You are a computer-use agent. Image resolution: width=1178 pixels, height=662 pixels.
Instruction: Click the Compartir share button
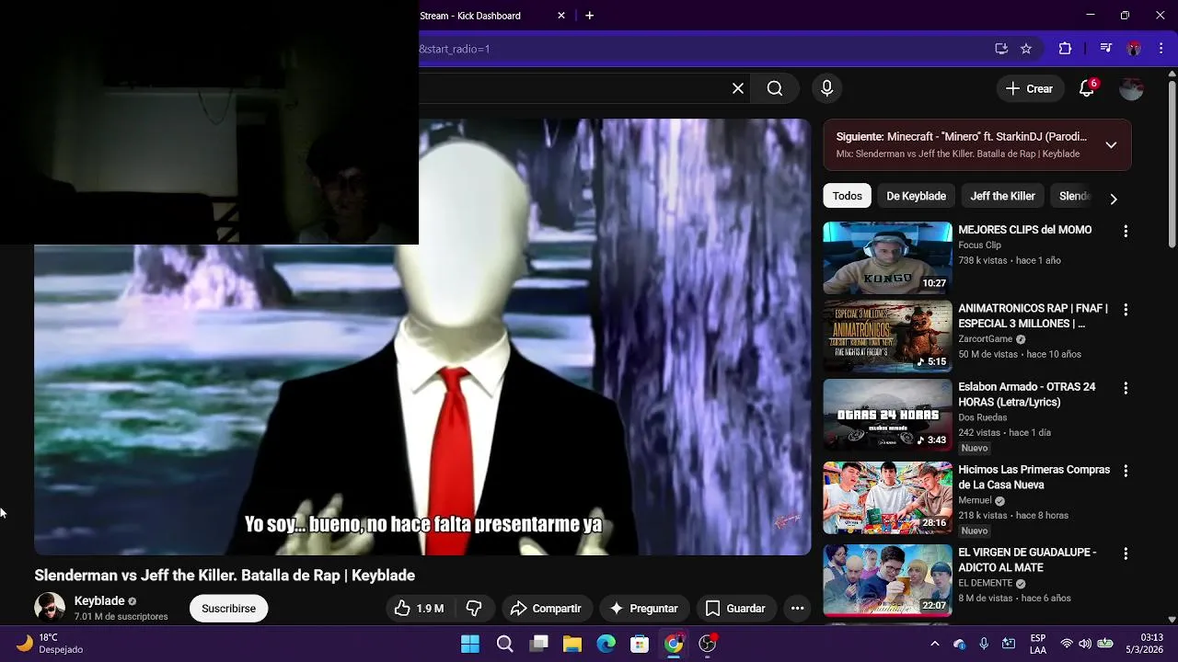pyautogui.click(x=546, y=609)
